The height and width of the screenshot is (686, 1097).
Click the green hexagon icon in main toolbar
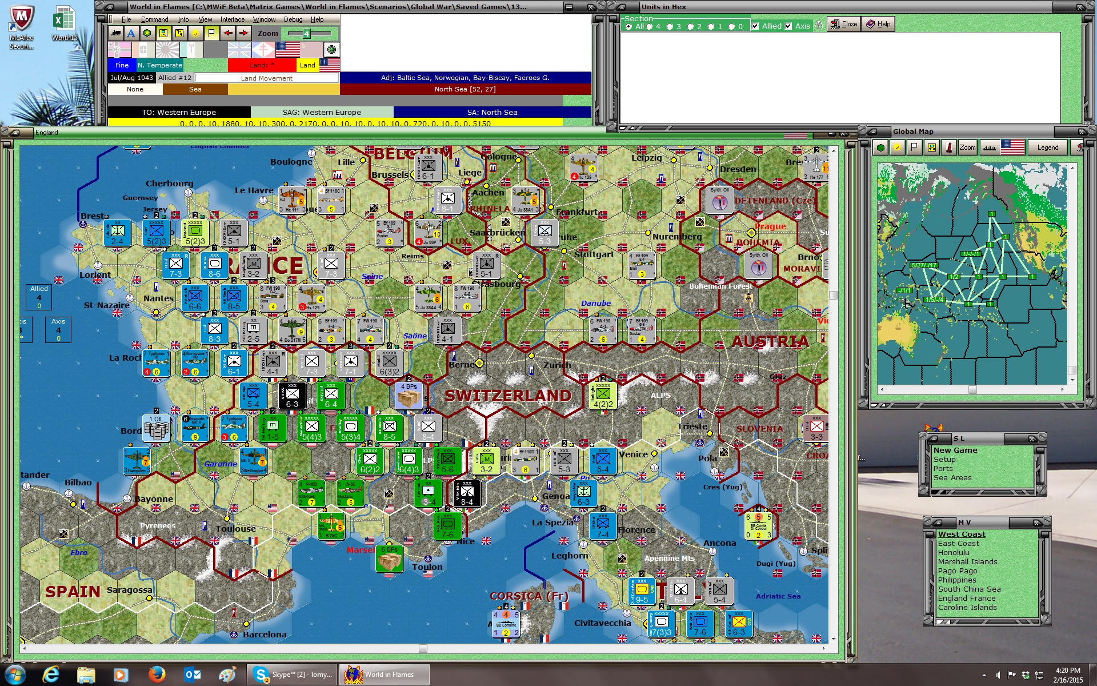click(147, 33)
